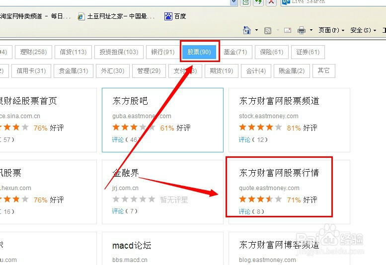This screenshot has width=386, height=265.
Task: Open 东方财富网博客频道 site title
Action: tap(279, 245)
